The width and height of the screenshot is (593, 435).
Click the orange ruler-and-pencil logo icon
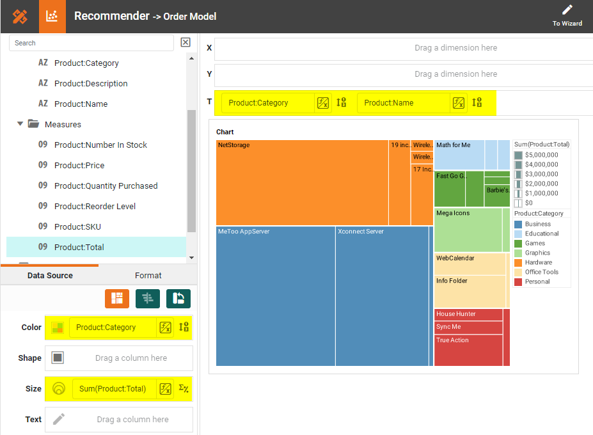pyautogui.click(x=20, y=16)
